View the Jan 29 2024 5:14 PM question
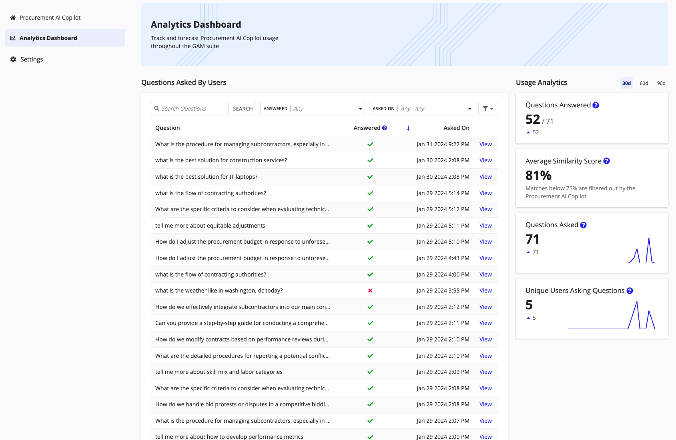The width and height of the screenshot is (676, 440). (x=485, y=193)
